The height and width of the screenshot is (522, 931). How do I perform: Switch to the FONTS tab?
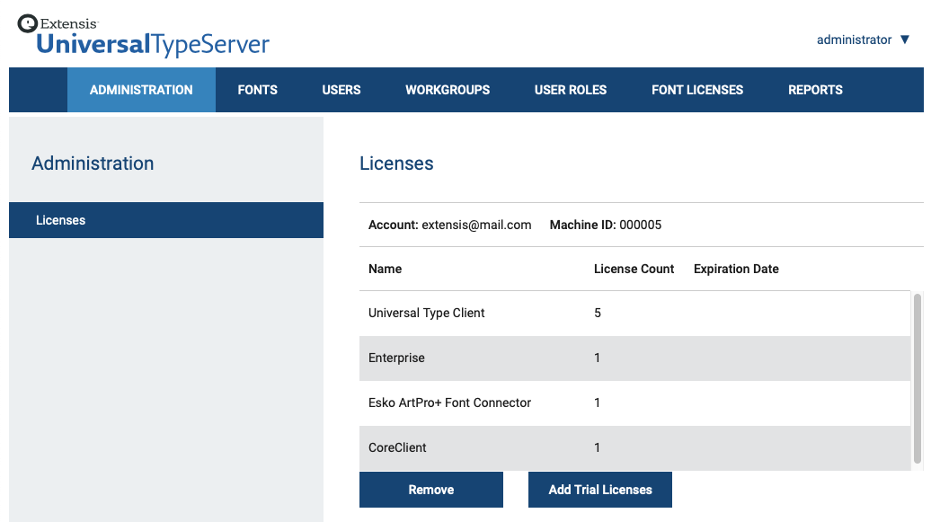point(258,90)
